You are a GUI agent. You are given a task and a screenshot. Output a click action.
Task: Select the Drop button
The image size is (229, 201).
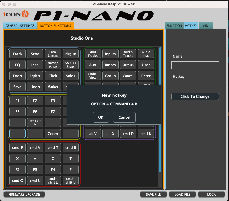point(17,76)
